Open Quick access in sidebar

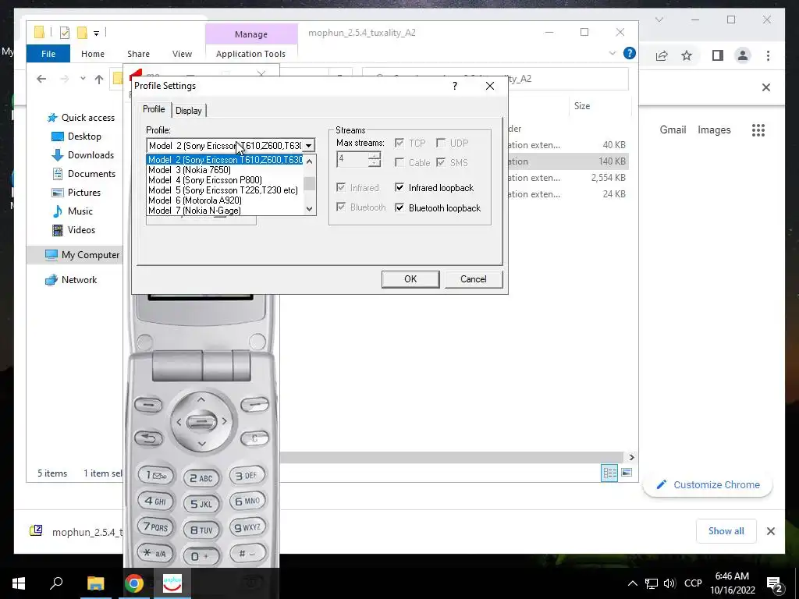[x=81, y=118]
